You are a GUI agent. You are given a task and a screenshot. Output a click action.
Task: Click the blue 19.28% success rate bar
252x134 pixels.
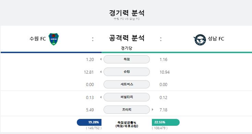tap(89, 122)
